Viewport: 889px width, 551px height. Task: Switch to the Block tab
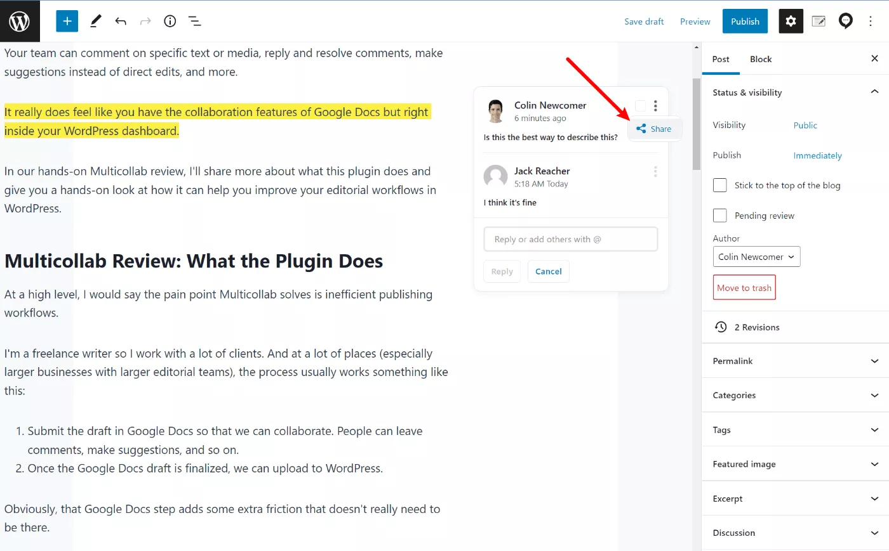click(760, 59)
